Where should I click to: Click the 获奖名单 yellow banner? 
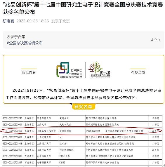84,107
